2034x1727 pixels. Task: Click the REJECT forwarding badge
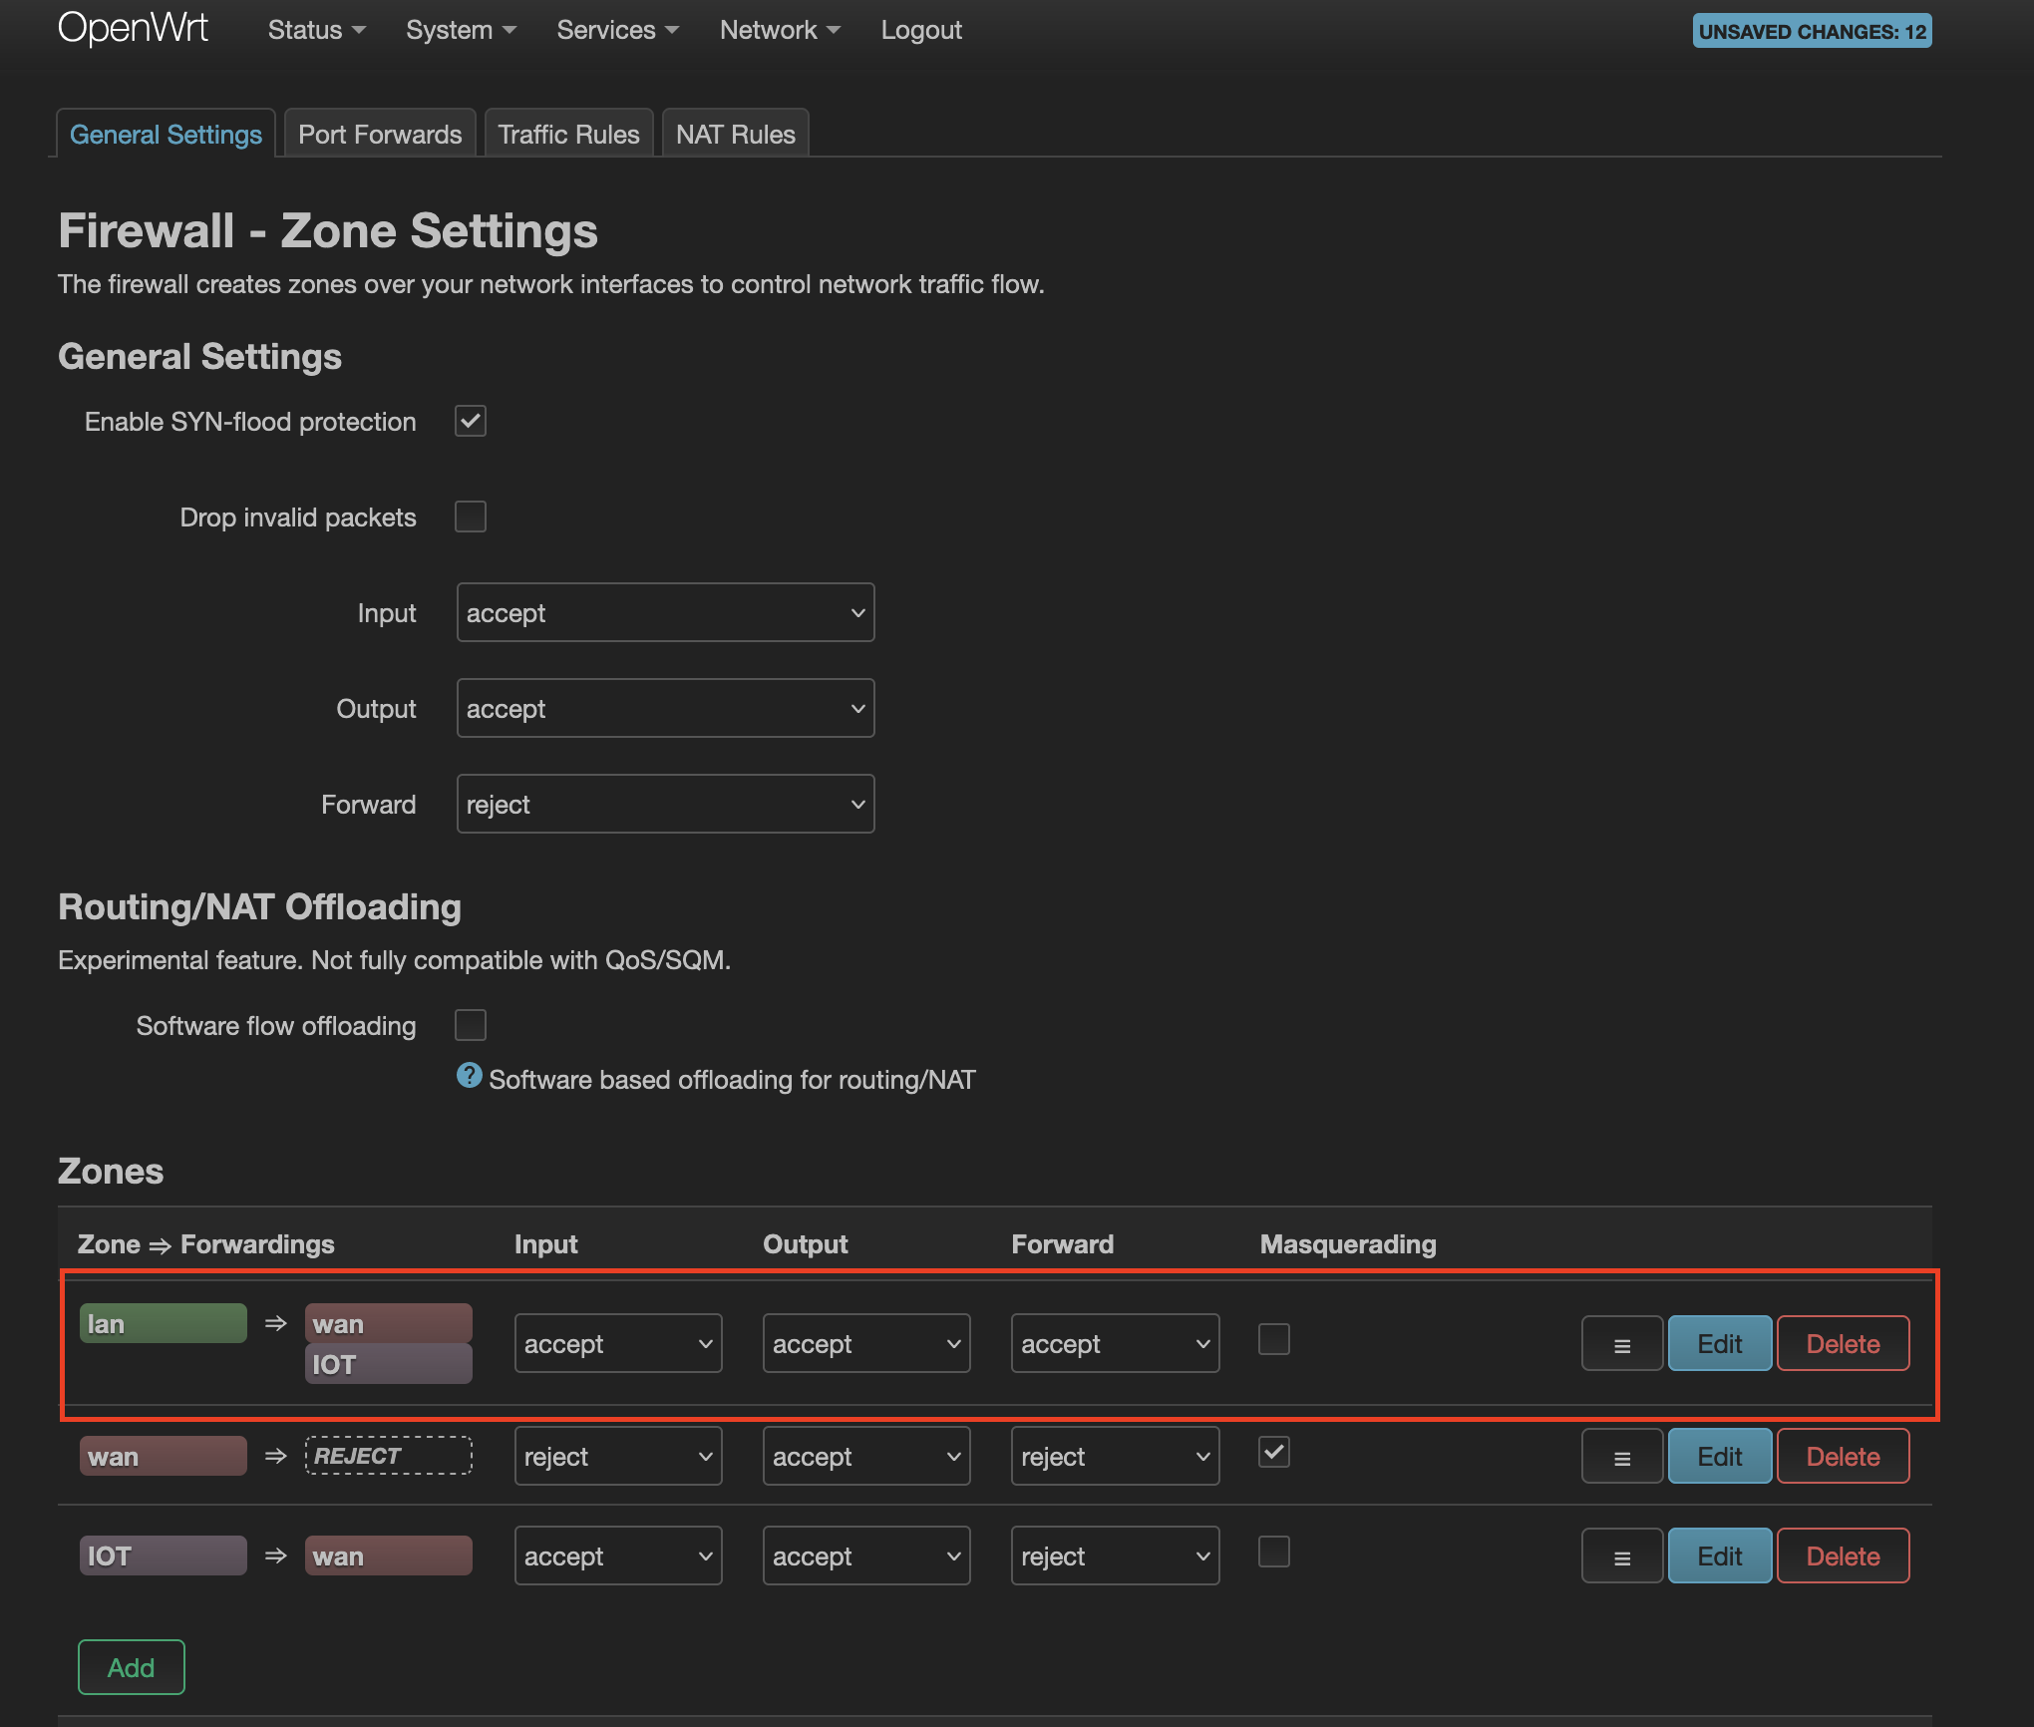click(x=388, y=1456)
